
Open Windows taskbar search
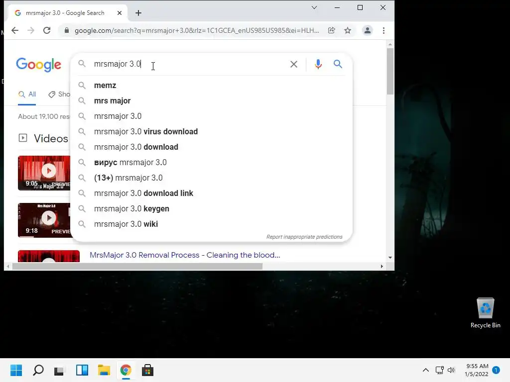pos(38,370)
